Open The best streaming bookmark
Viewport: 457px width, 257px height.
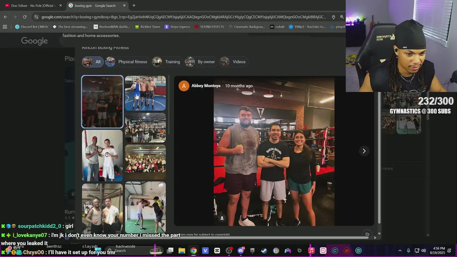[70, 26]
